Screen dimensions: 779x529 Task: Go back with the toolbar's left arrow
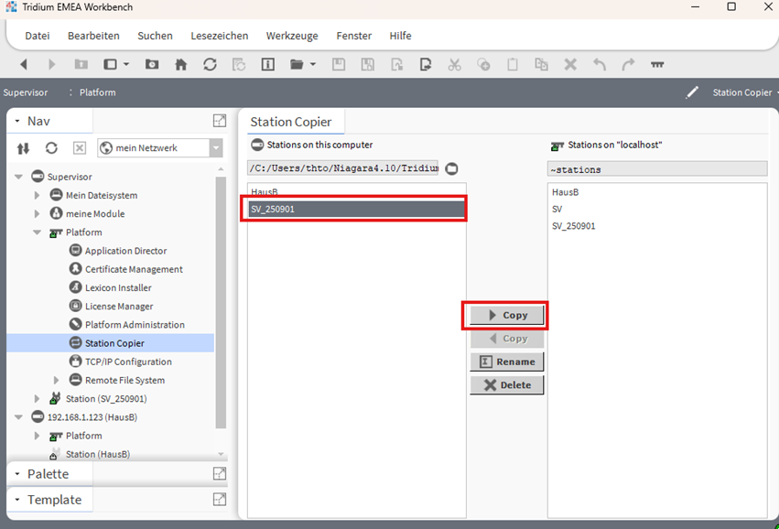coord(24,65)
